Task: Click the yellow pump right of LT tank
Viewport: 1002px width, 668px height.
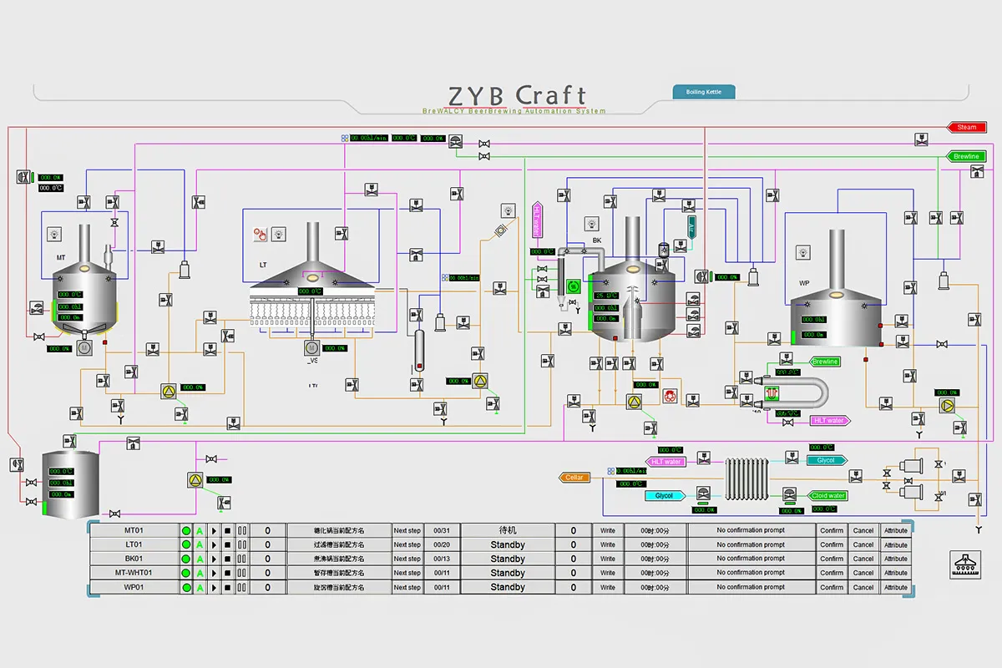Action: click(480, 381)
